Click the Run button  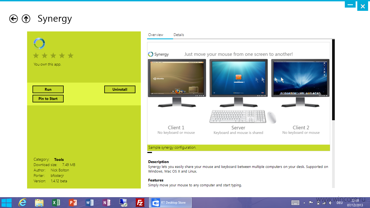[x=48, y=89]
